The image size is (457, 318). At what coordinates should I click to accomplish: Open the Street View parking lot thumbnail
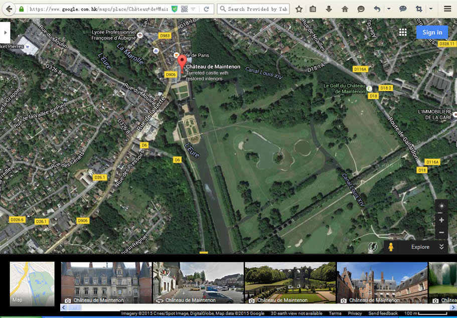pyautogui.click(x=198, y=283)
